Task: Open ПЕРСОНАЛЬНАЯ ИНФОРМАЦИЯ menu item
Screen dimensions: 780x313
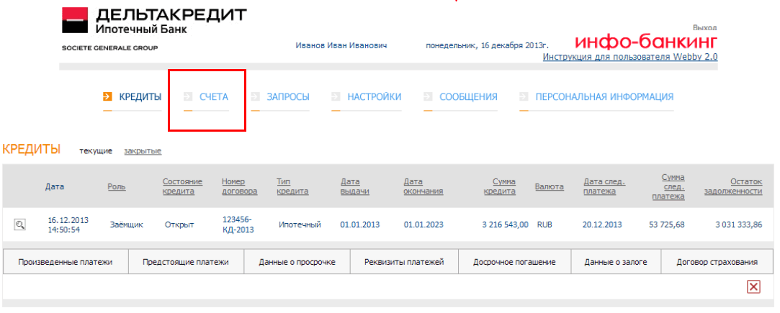Action: [604, 97]
